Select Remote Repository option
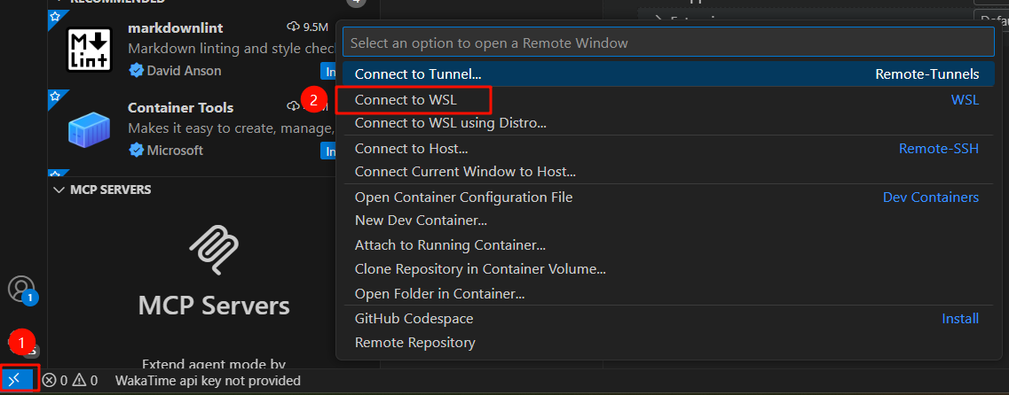 tap(414, 342)
